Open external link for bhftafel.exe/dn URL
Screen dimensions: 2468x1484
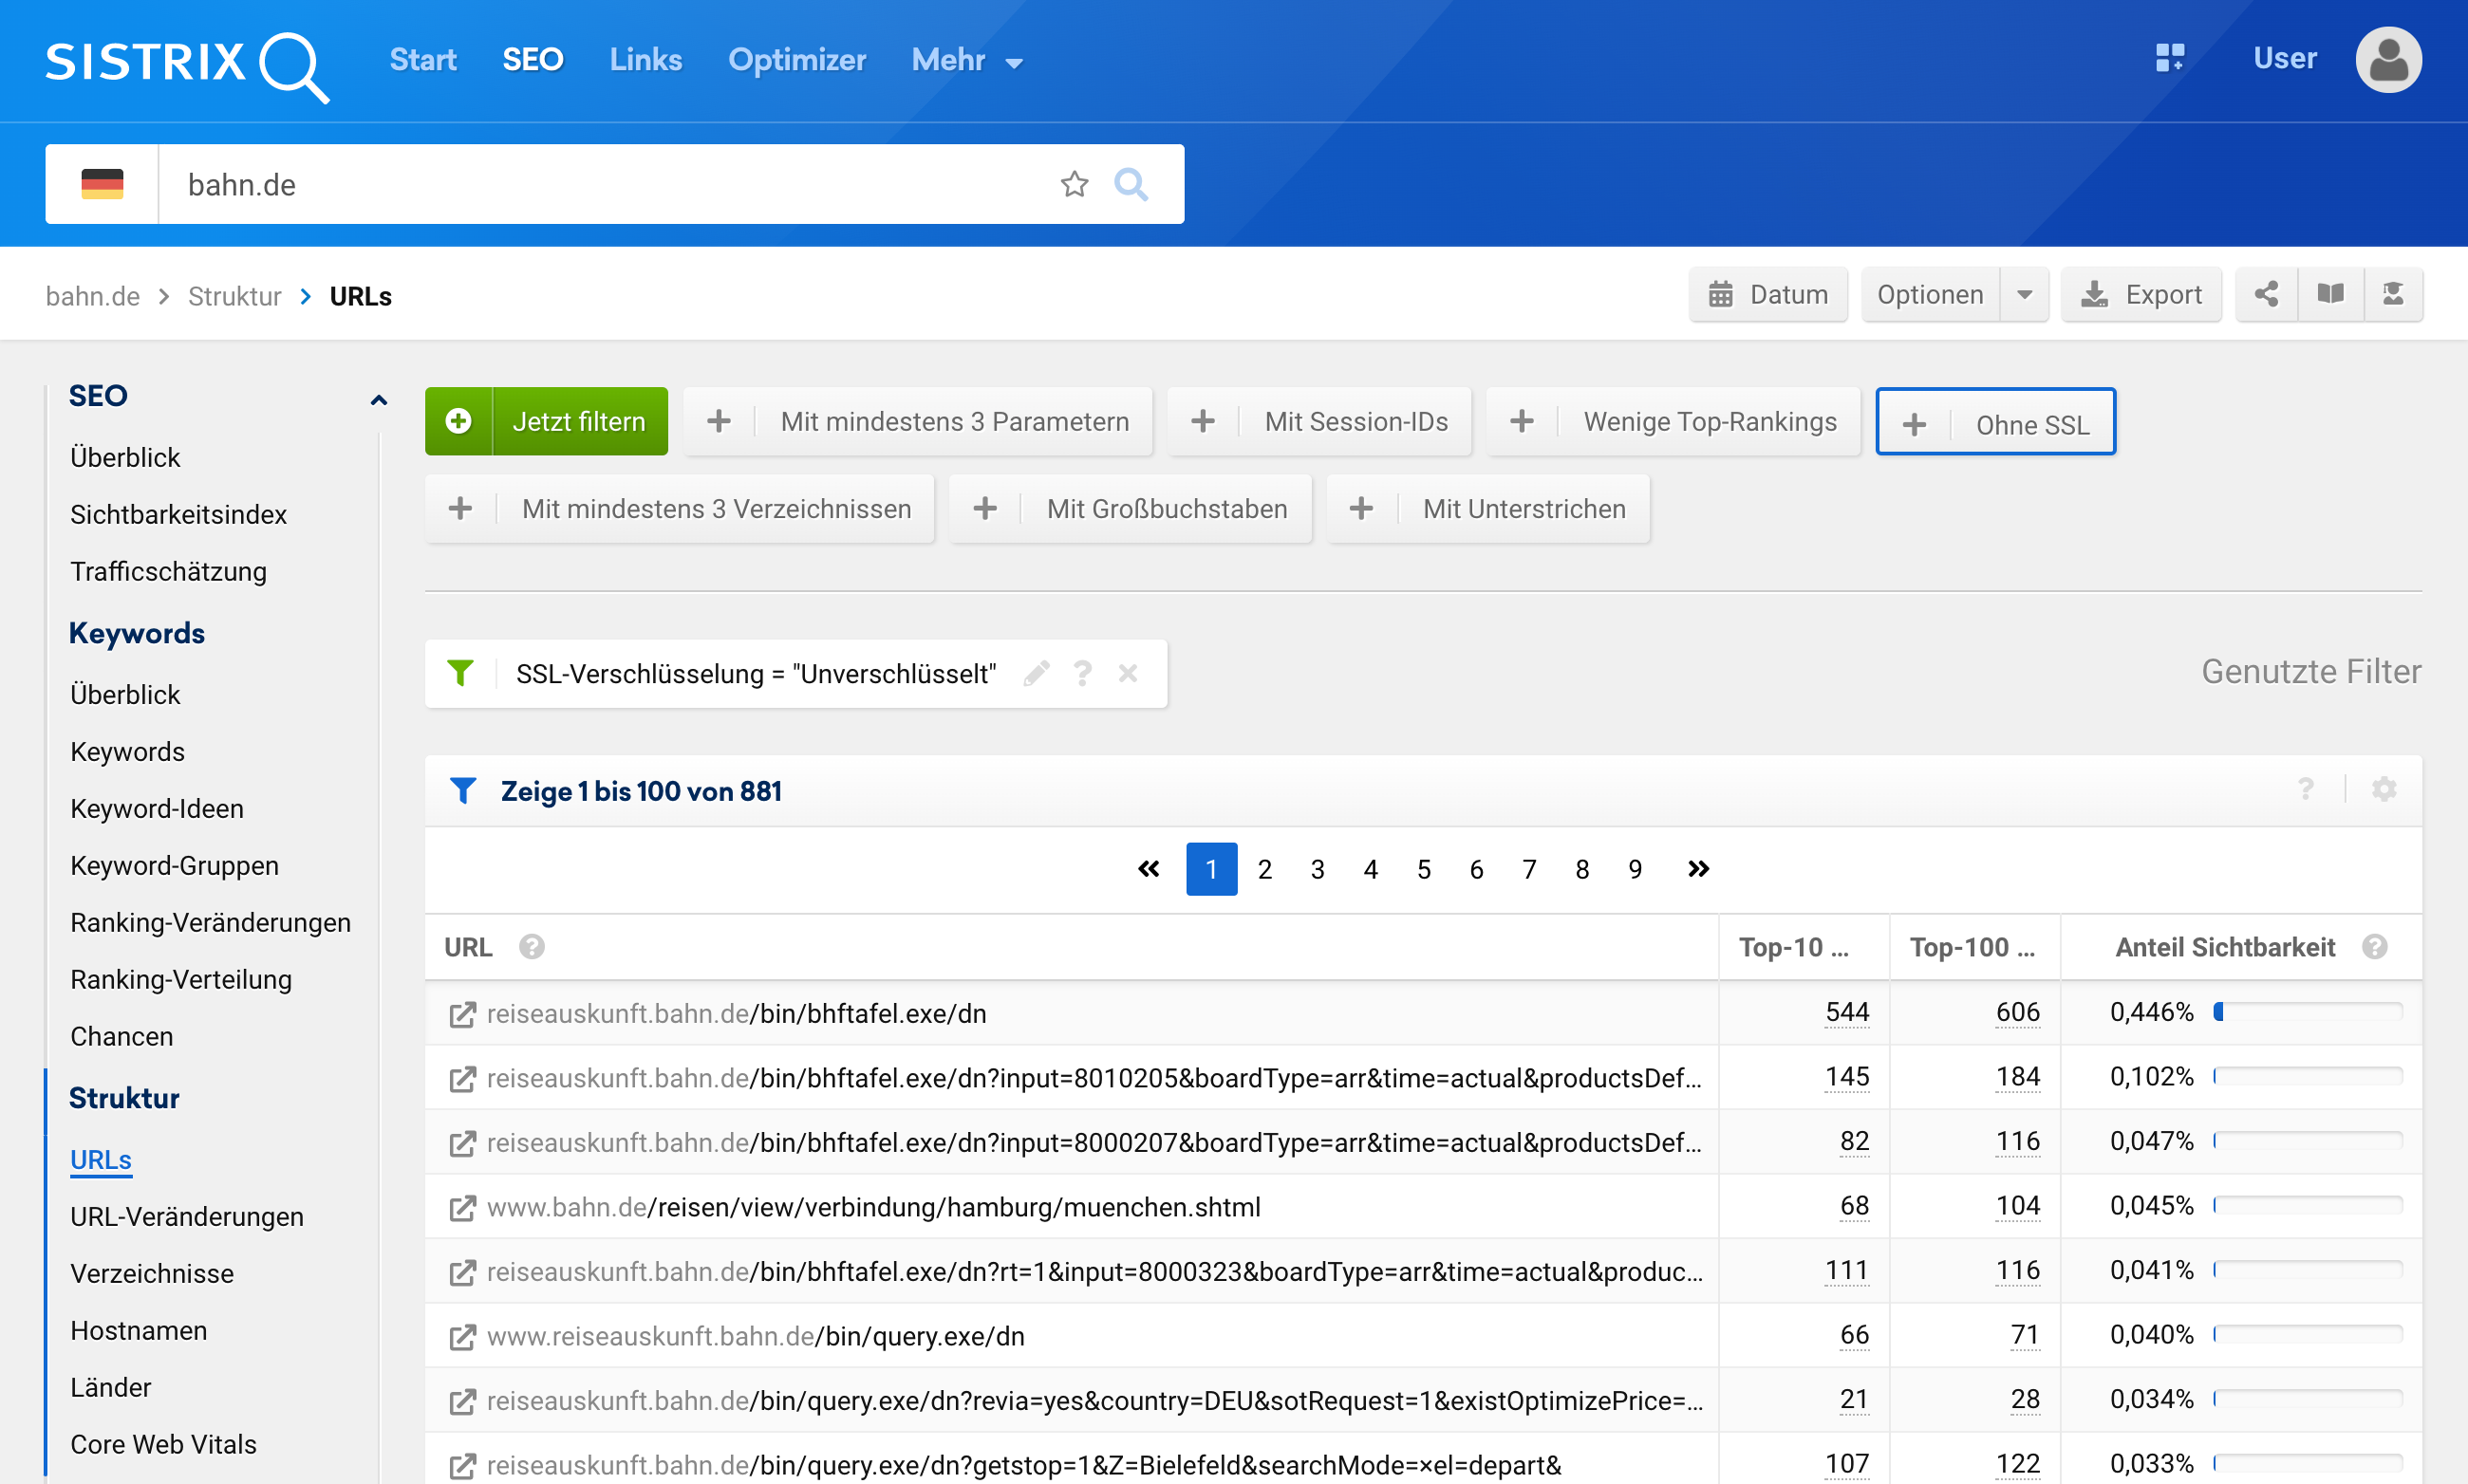(461, 1014)
